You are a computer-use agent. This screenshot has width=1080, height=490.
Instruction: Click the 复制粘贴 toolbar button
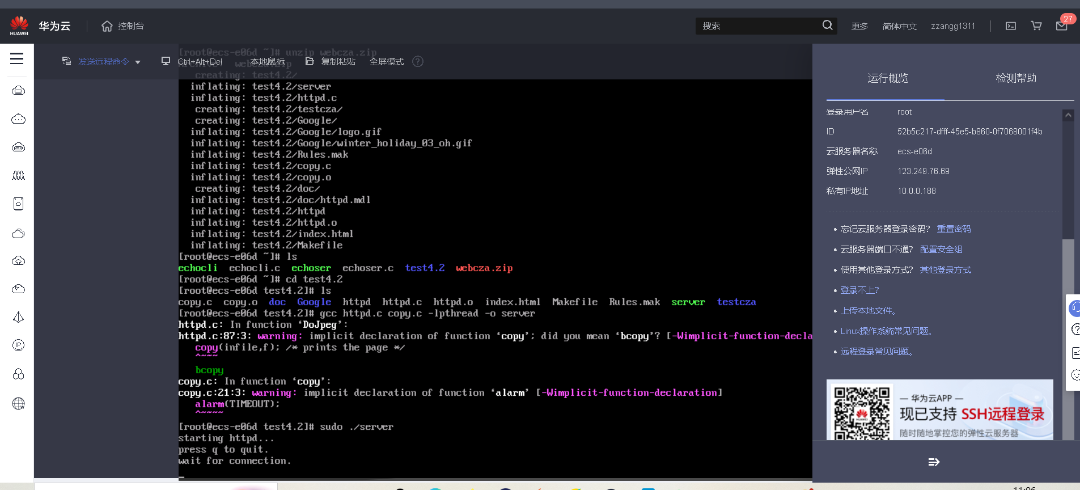(x=331, y=61)
